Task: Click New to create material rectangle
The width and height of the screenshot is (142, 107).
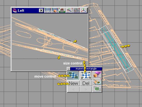Action: point(73,83)
